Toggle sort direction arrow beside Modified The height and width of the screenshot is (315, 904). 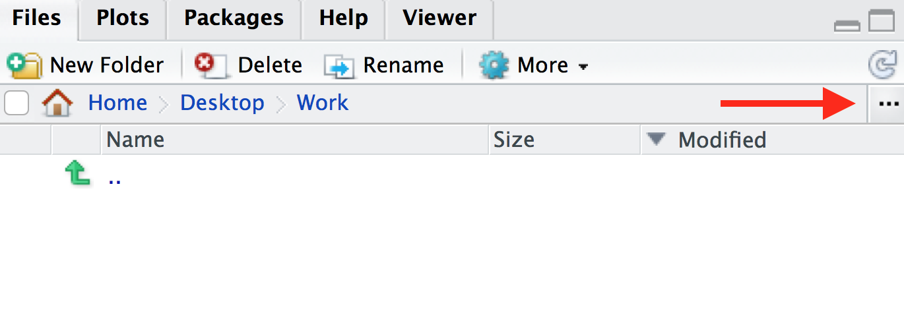pyautogui.click(x=656, y=139)
